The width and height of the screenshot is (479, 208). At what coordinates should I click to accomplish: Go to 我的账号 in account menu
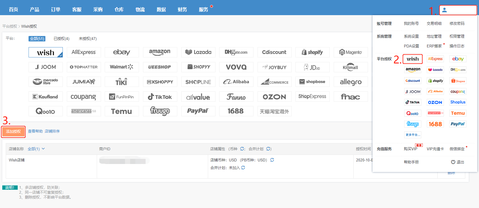(x=411, y=23)
